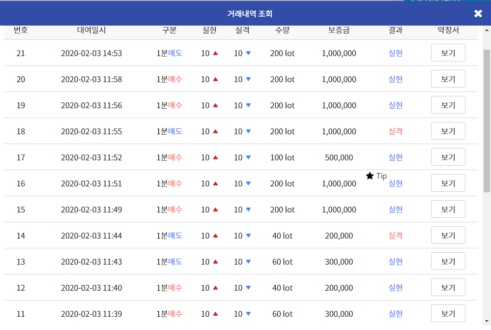Screen dimensions: 491x330
Task: Close the 거래내역 조회 dialog
Action: (x=478, y=13)
